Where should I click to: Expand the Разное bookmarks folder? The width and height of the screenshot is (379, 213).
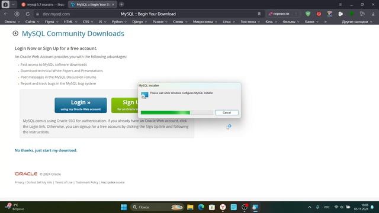tap(160, 22)
